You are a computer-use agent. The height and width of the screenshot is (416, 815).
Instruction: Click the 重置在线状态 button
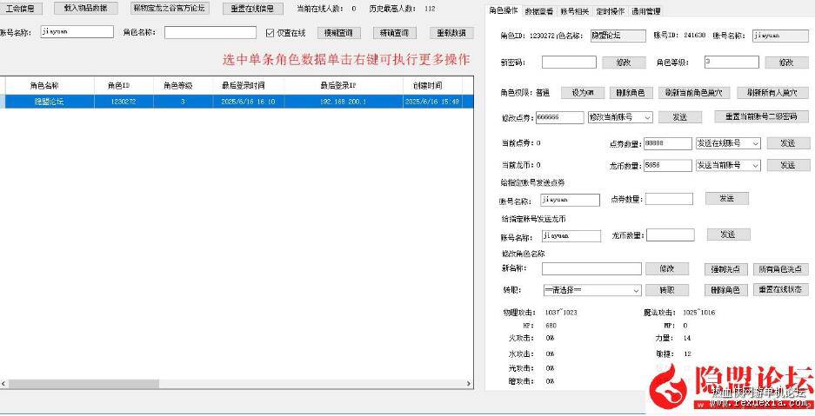(780, 289)
